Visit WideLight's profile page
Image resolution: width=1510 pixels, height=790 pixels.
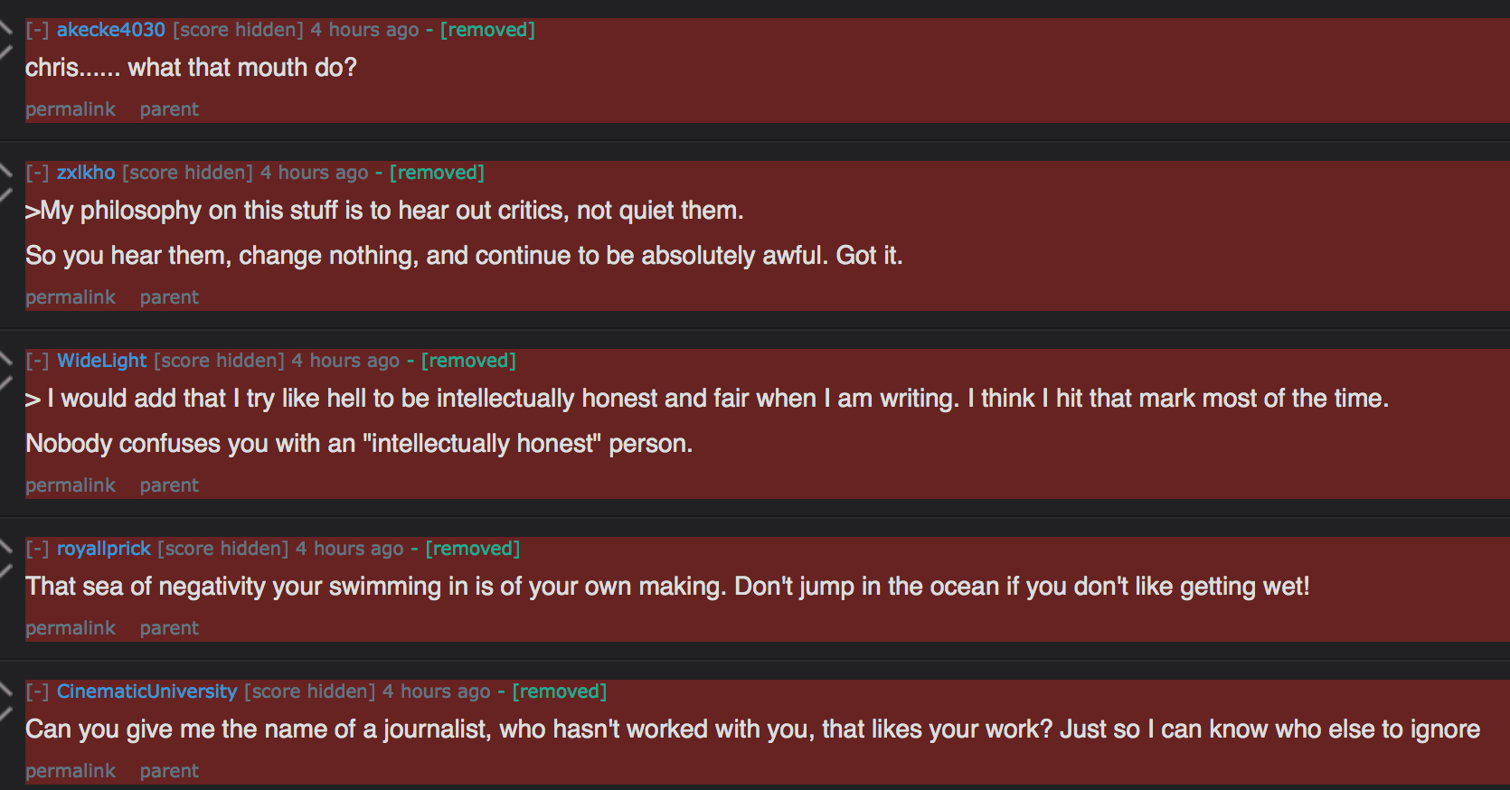tap(102, 361)
